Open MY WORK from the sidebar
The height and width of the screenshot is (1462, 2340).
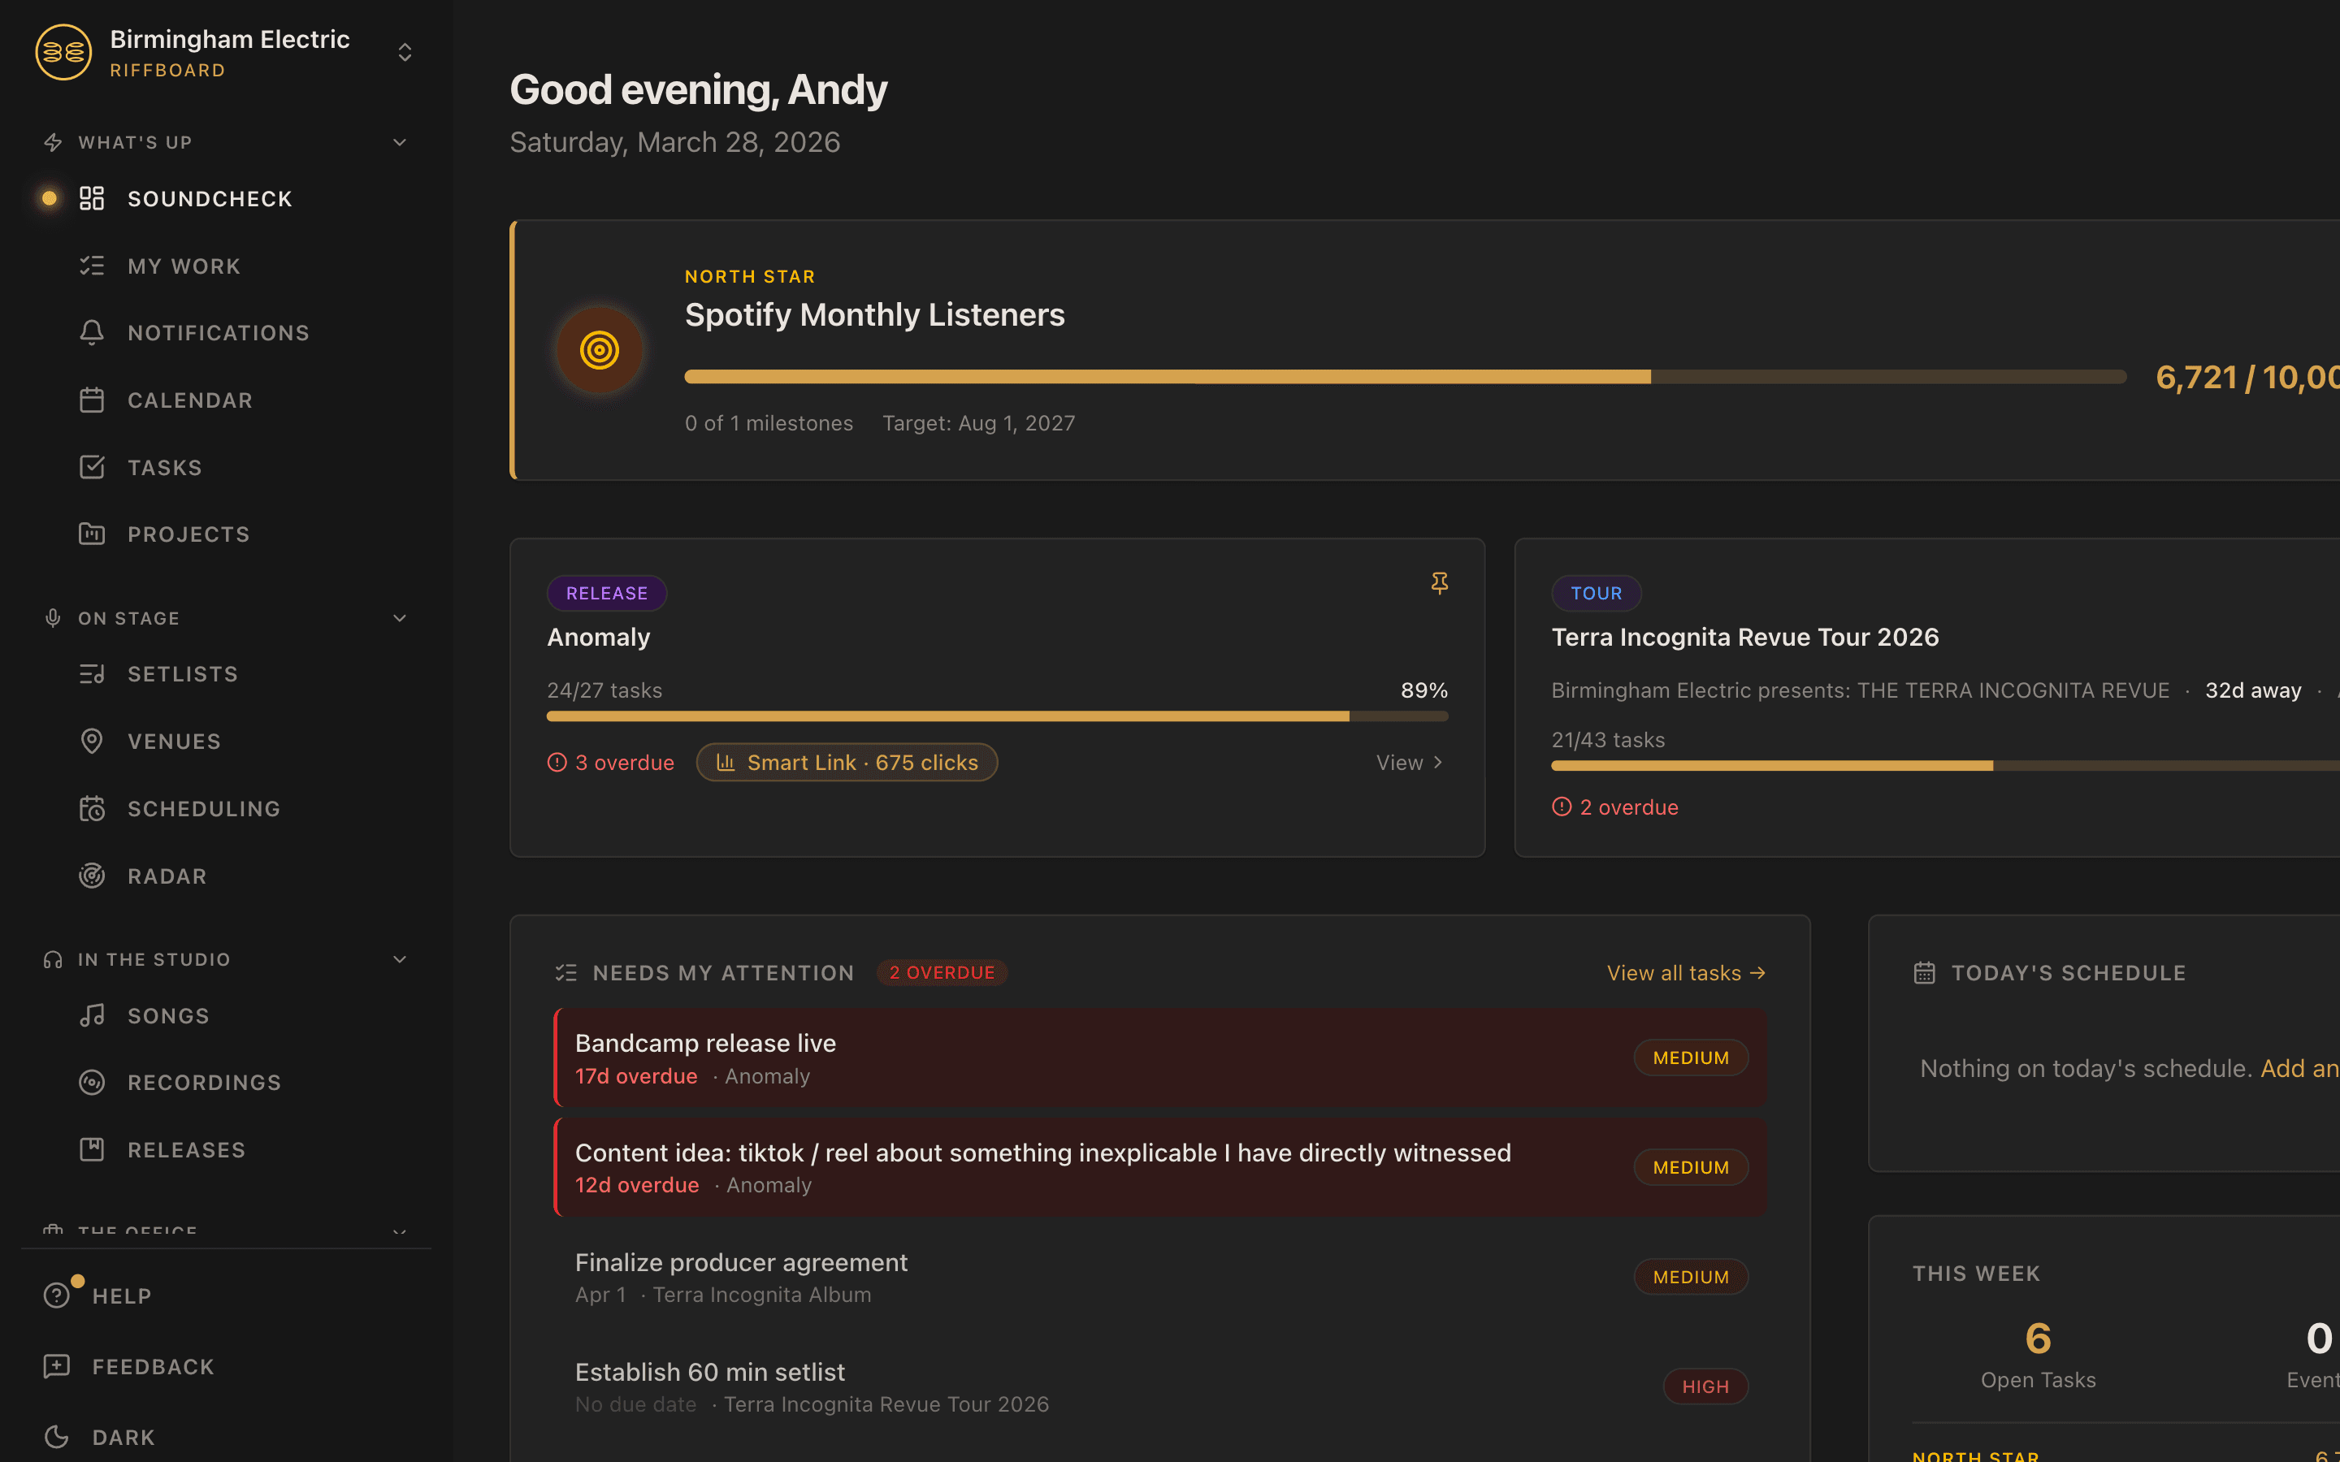[184, 265]
